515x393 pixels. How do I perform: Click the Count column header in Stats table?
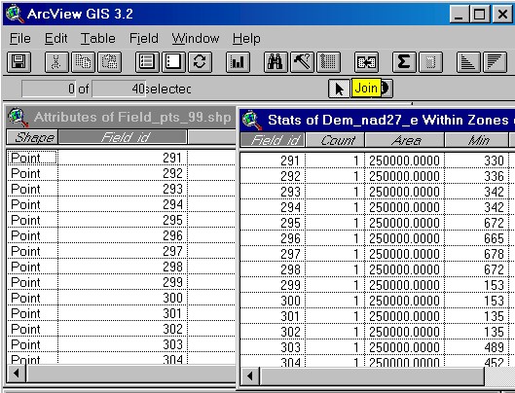335,140
